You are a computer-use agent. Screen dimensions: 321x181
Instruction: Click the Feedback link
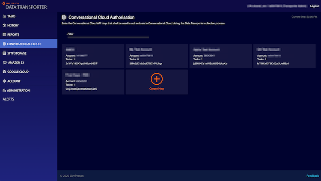(312, 176)
